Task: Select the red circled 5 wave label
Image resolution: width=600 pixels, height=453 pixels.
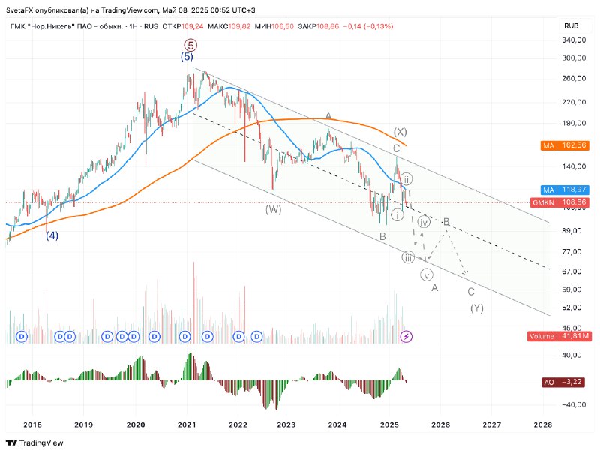Action: point(190,46)
